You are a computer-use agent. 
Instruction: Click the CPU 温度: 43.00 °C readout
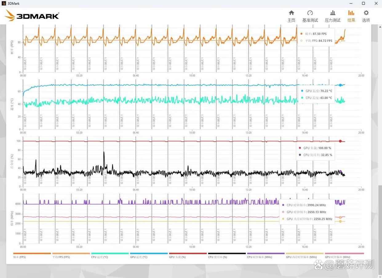(x=319, y=98)
